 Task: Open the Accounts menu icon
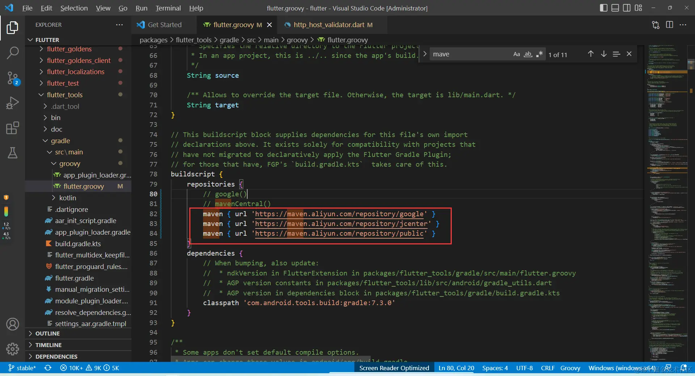coord(12,324)
